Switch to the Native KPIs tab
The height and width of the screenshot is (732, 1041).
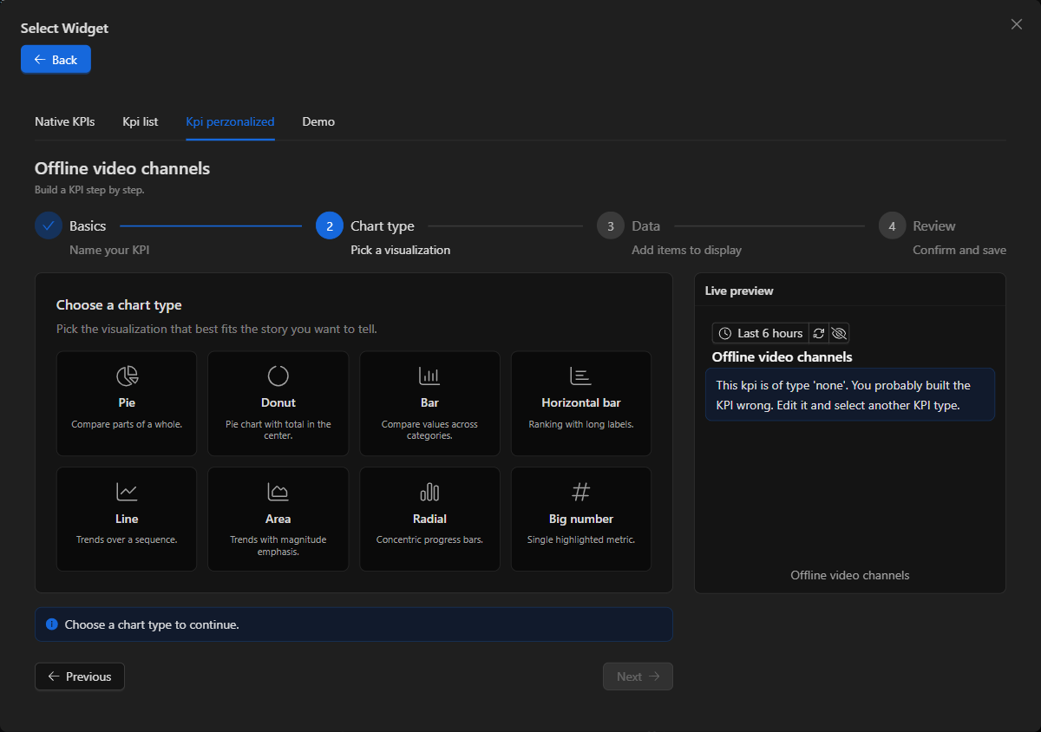(x=65, y=121)
